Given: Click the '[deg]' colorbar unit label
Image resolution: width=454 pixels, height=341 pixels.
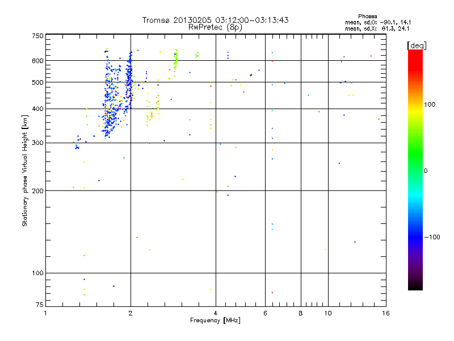Looking at the screenshot, I should (x=417, y=45).
